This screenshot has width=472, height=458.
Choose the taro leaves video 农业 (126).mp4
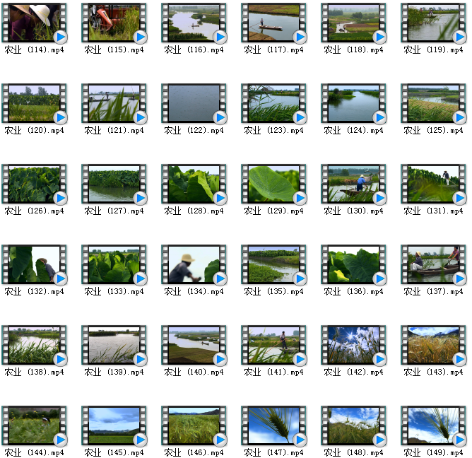point(34,184)
